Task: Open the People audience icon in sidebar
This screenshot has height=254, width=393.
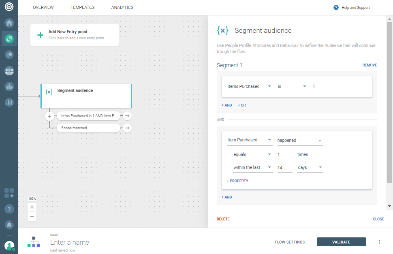Action: (9, 70)
